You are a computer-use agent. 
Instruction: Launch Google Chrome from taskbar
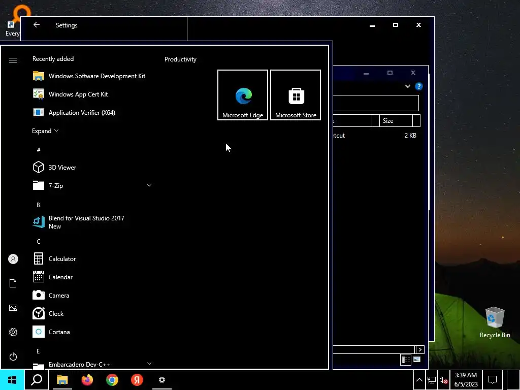click(x=112, y=380)
